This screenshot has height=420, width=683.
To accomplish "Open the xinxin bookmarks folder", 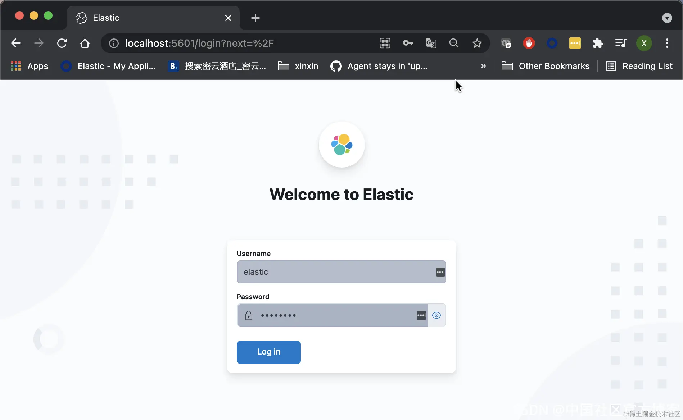I will tap(298, 66).
